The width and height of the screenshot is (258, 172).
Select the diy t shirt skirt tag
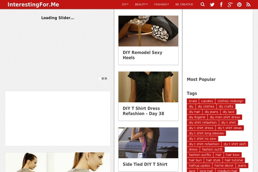tap(235, 144)
